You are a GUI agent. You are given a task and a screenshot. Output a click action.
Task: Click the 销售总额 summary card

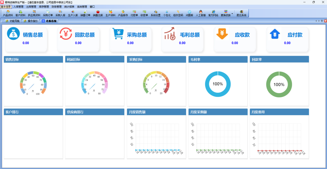pos(26,39)
